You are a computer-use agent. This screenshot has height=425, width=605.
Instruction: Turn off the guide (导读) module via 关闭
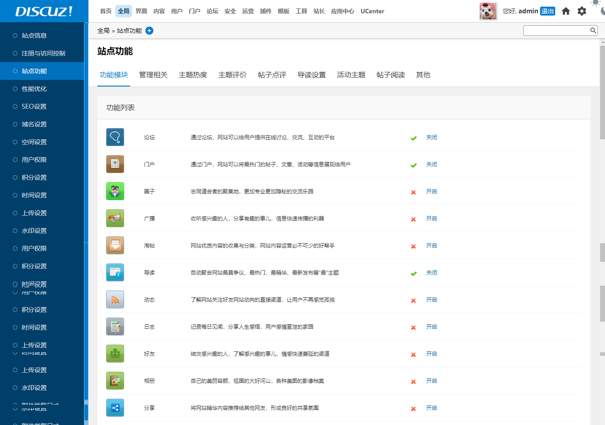pyautogui.click(x=431, y=273)
